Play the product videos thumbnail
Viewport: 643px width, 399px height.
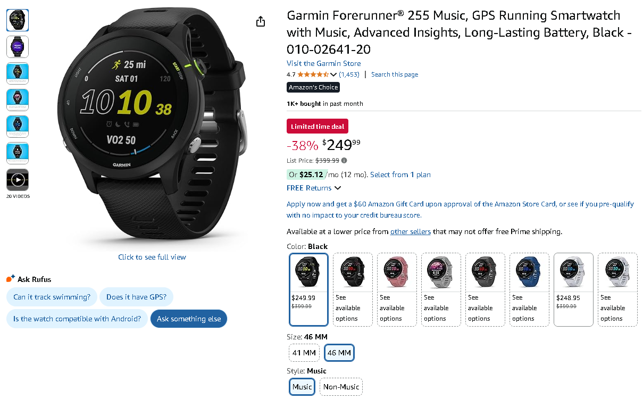tap(18, 180)
